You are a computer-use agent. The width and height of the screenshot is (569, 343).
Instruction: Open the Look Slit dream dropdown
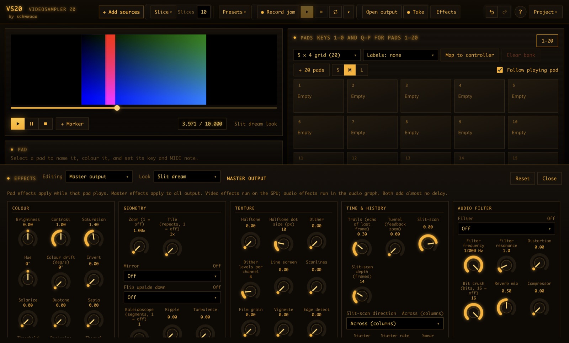point(187,176)
